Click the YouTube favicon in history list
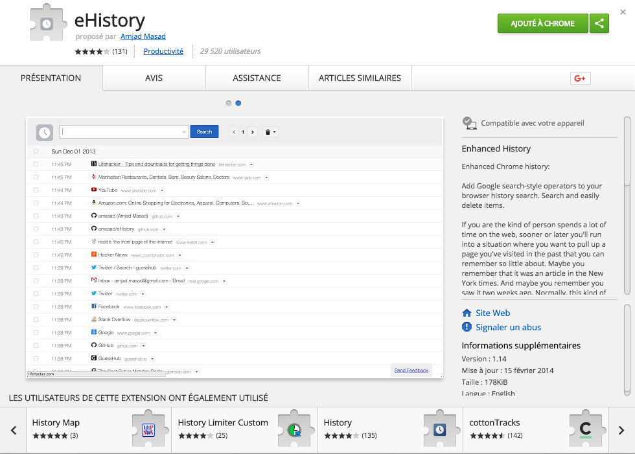The height and width of the screenshot is (454, 635). click(93, 190)
